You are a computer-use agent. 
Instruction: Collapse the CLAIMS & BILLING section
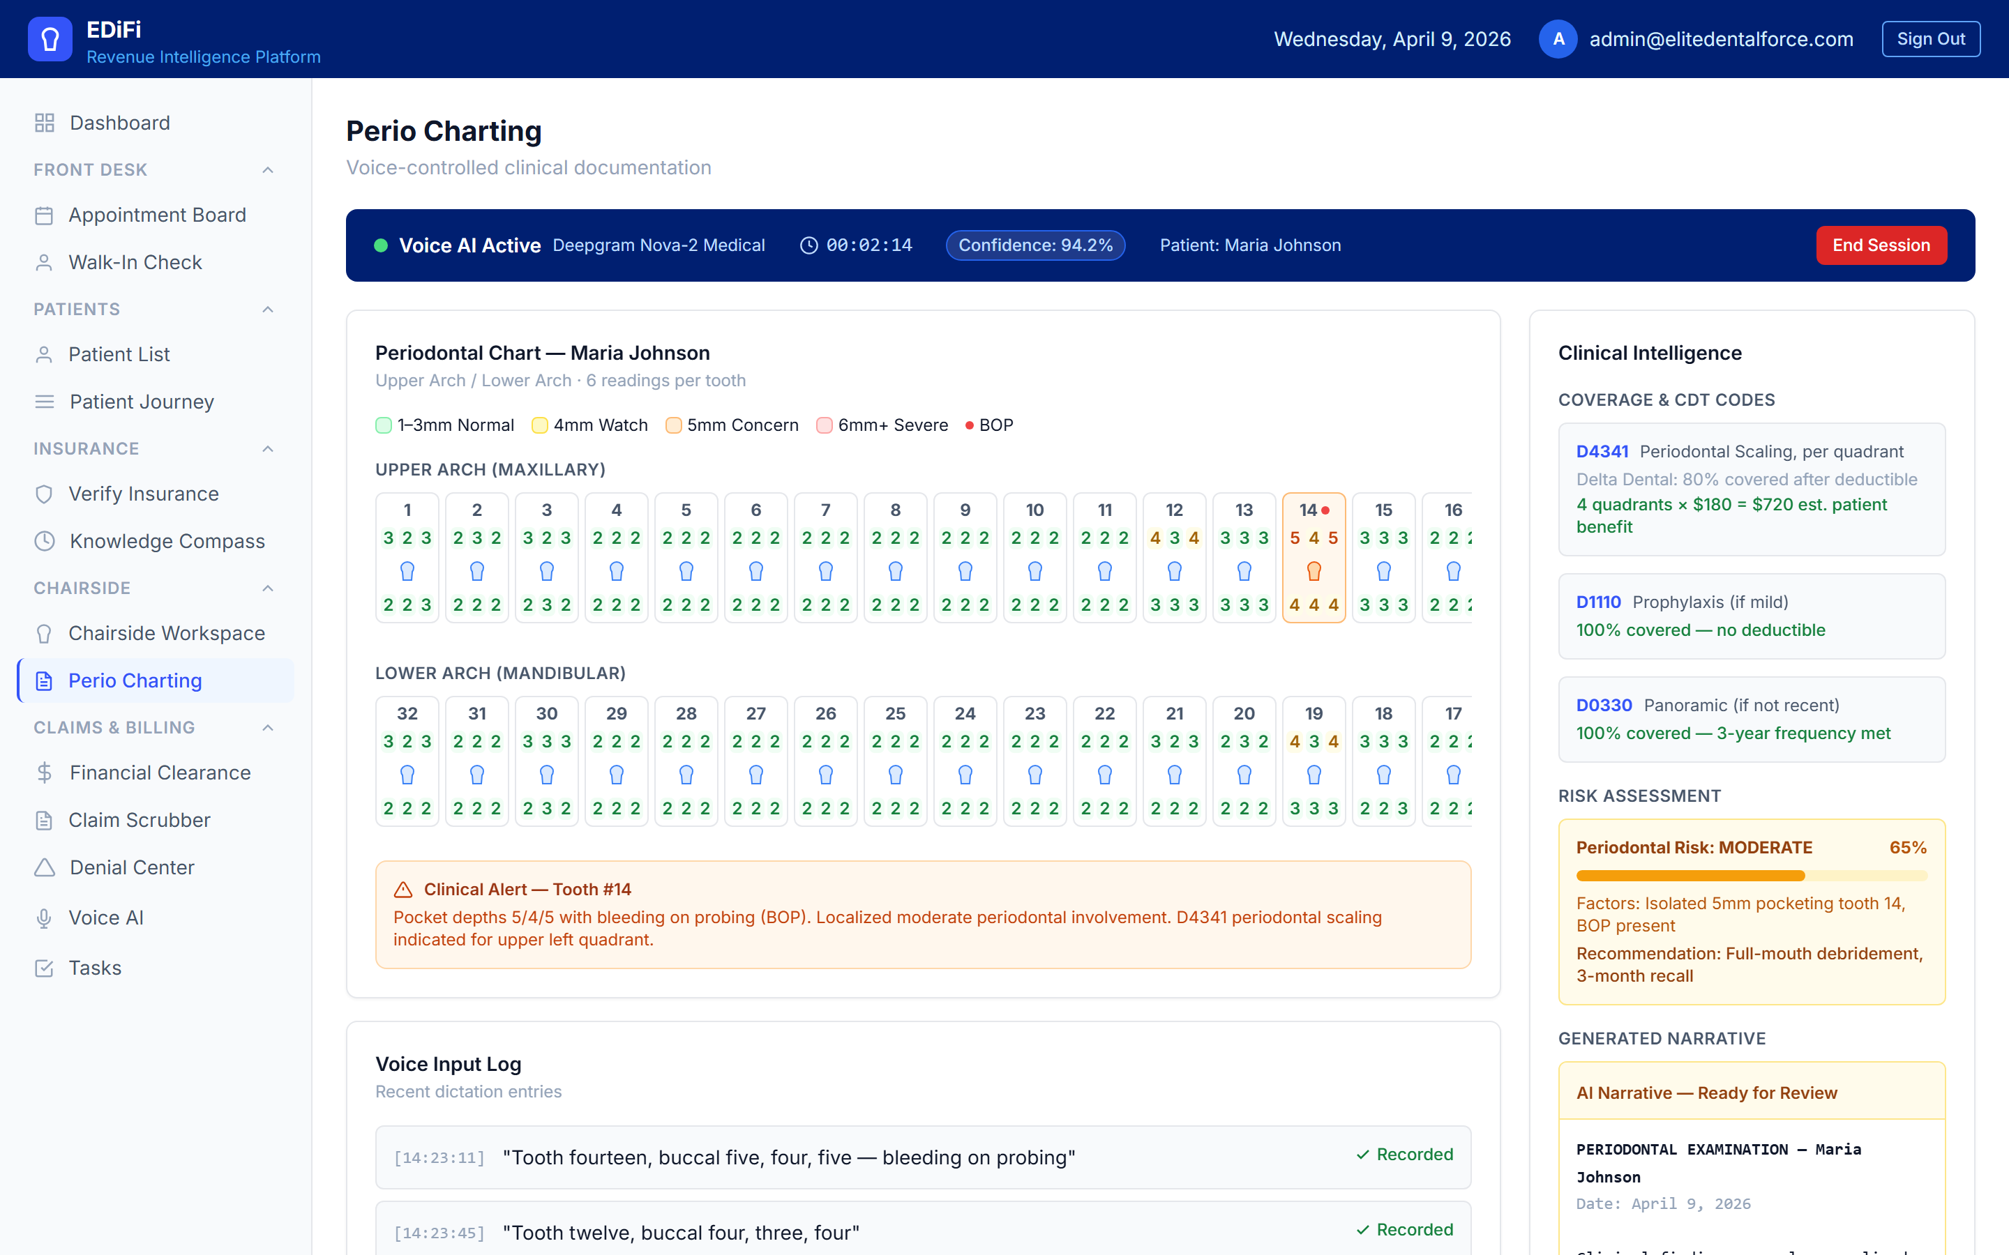coord(267,727)
